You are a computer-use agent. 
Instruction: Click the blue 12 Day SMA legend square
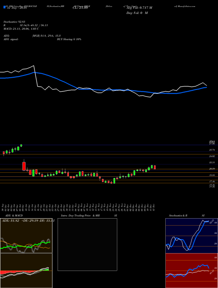coord(4,7)
